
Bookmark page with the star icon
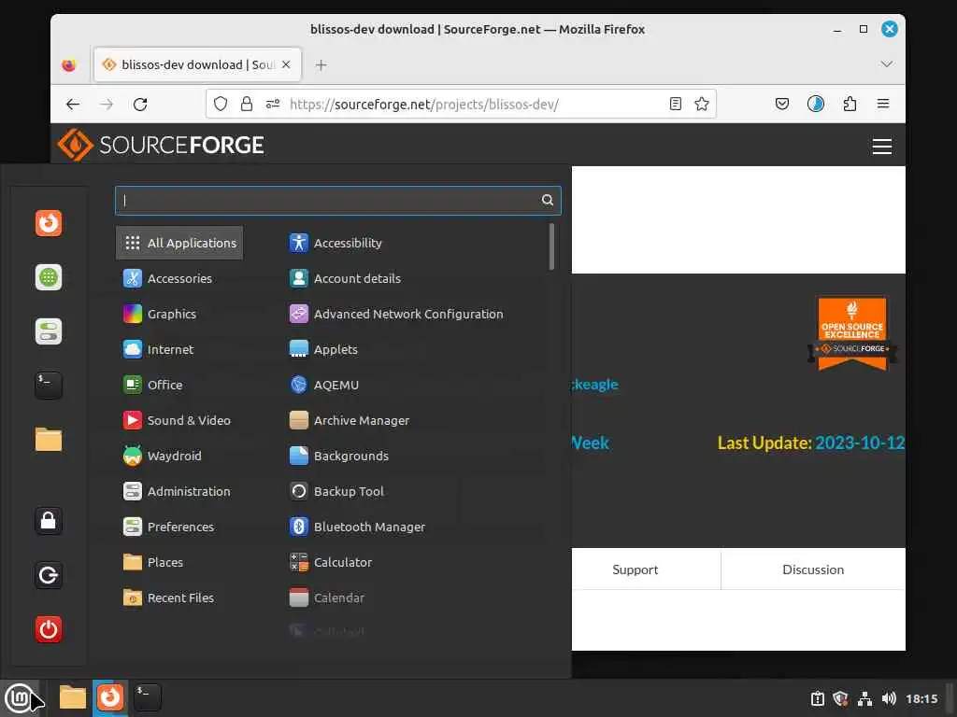(702, 105)
